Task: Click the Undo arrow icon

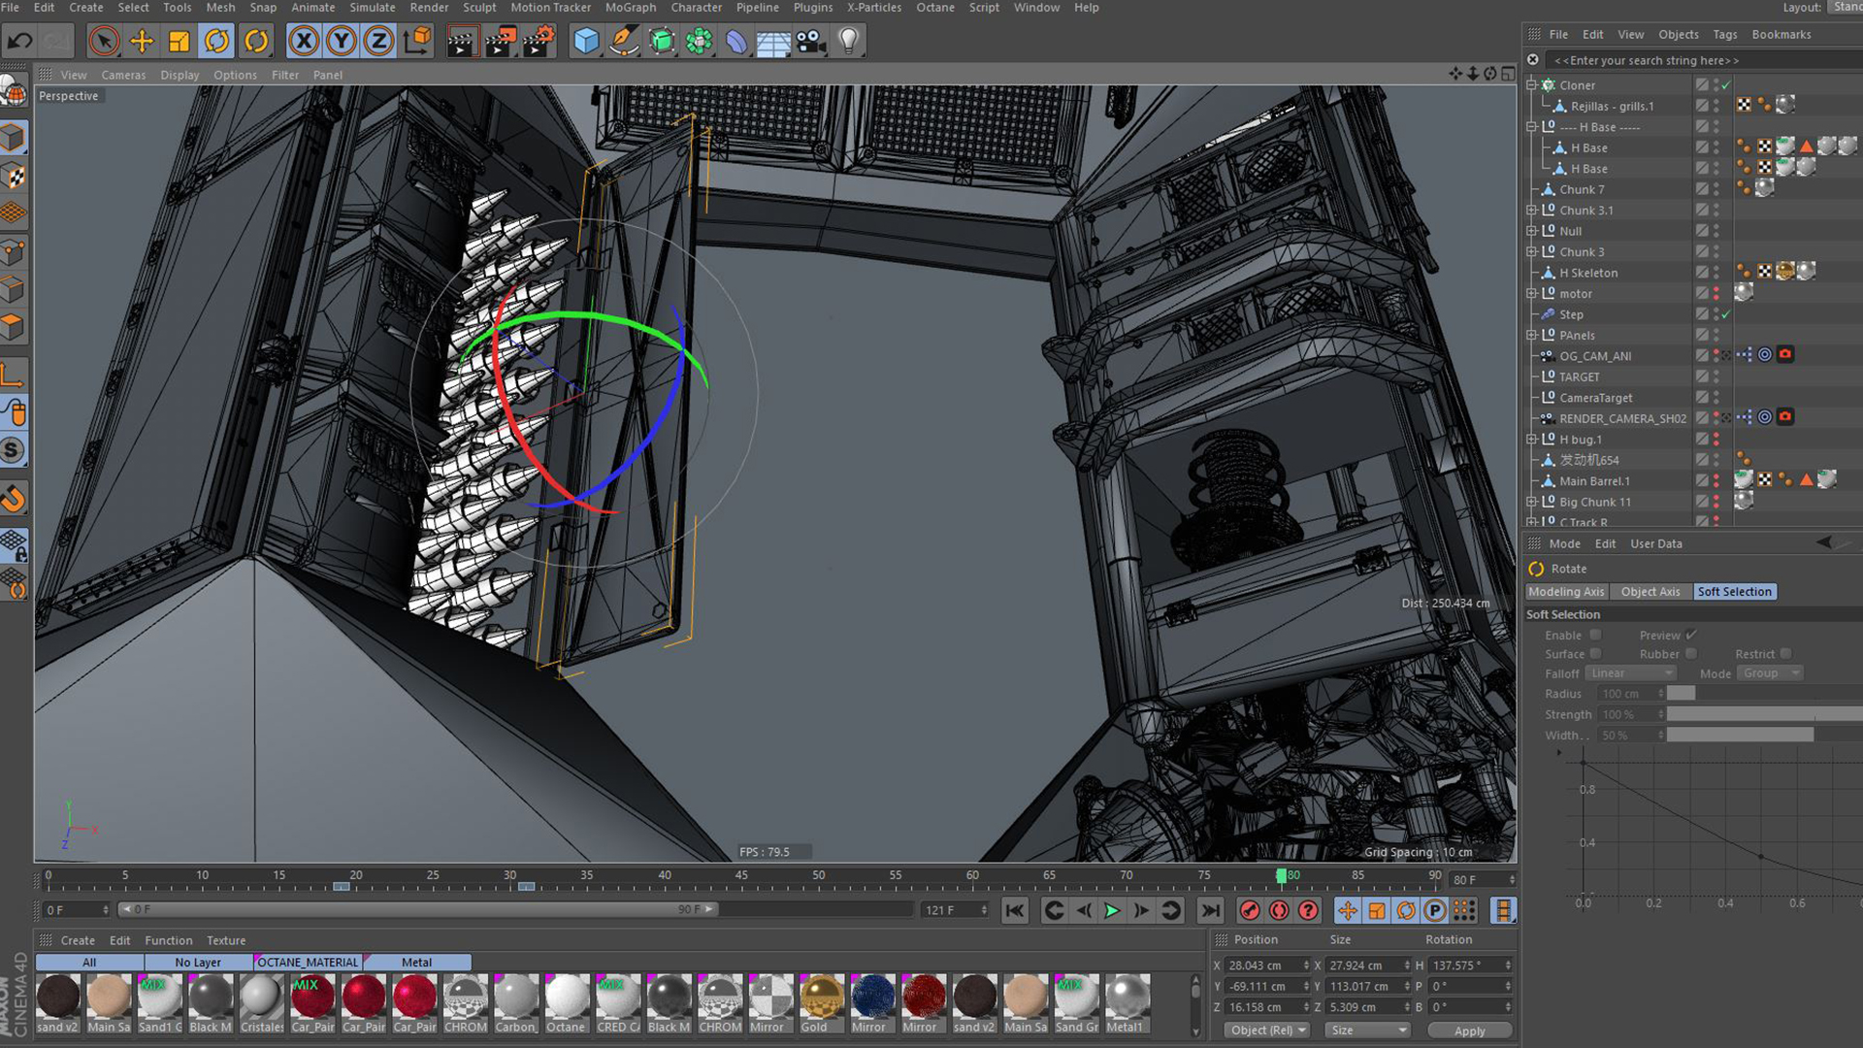Action: pyautogui.click(x=20, y=41)
